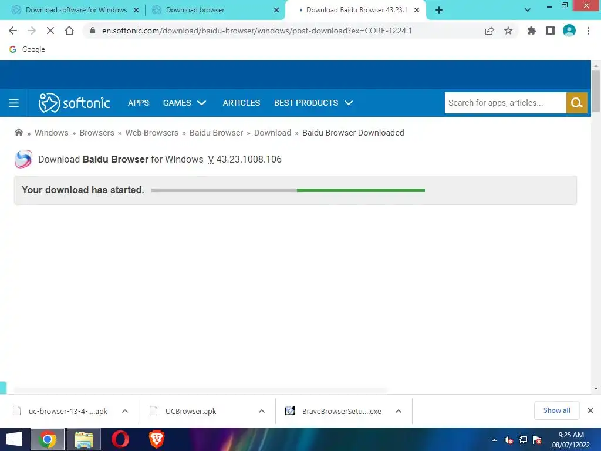Launch Opera from the taskbar

pos(120,439)
